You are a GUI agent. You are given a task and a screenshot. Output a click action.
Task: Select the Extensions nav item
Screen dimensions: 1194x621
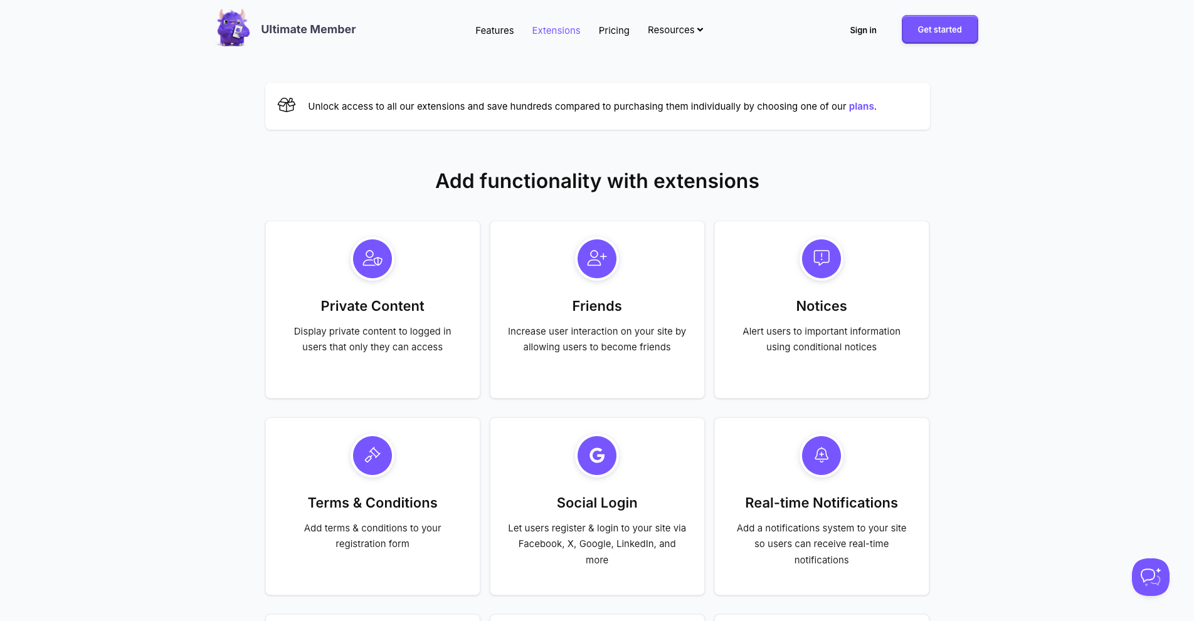556,30
